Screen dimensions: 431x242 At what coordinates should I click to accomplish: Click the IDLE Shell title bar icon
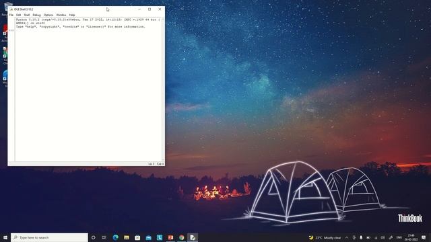(11, 9)
